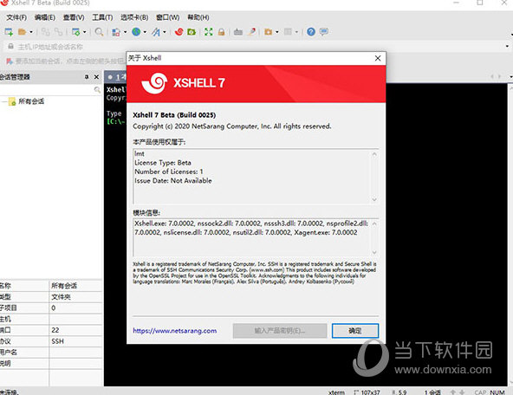Click the SSH protocol value cell
Screen dimensions: 513x395
[x=75, y=341]
